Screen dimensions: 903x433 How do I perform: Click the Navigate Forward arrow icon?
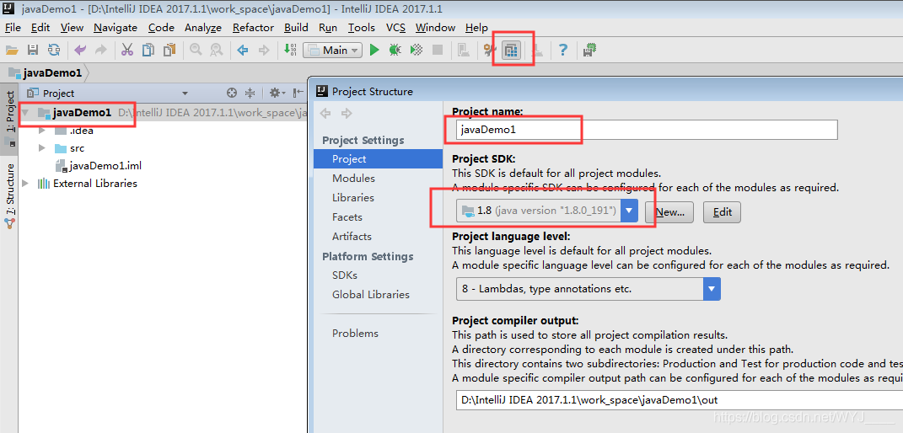pos(264,51)
